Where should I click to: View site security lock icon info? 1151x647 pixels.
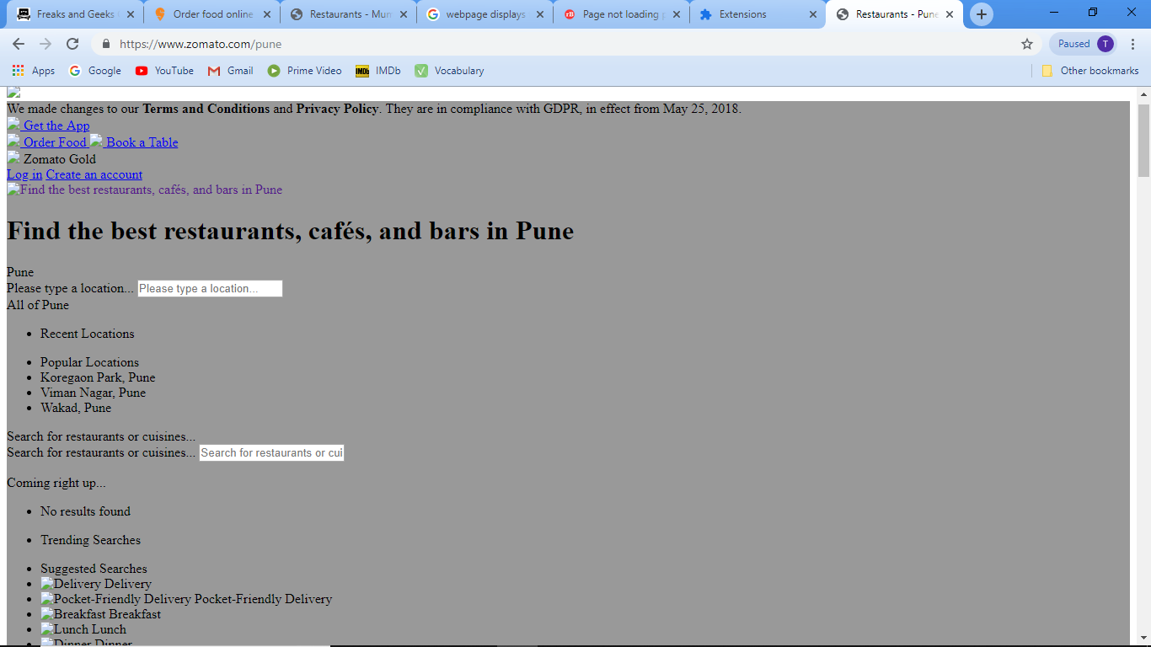106,44
